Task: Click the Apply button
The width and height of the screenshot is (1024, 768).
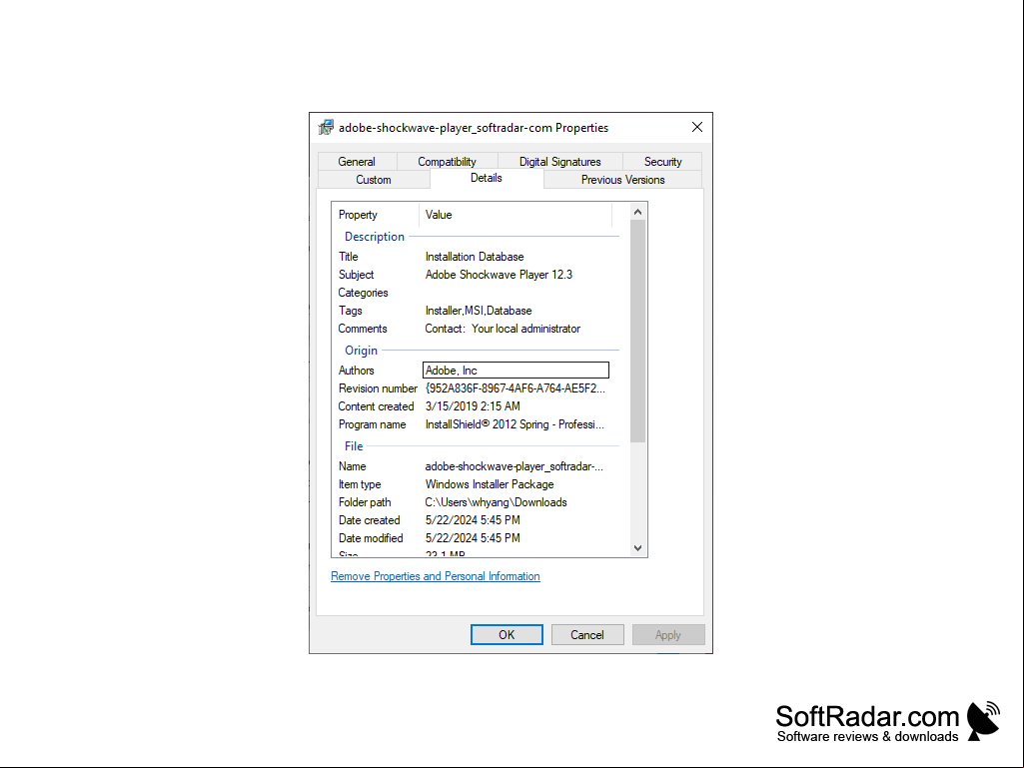Action: [x=668, y=635]
